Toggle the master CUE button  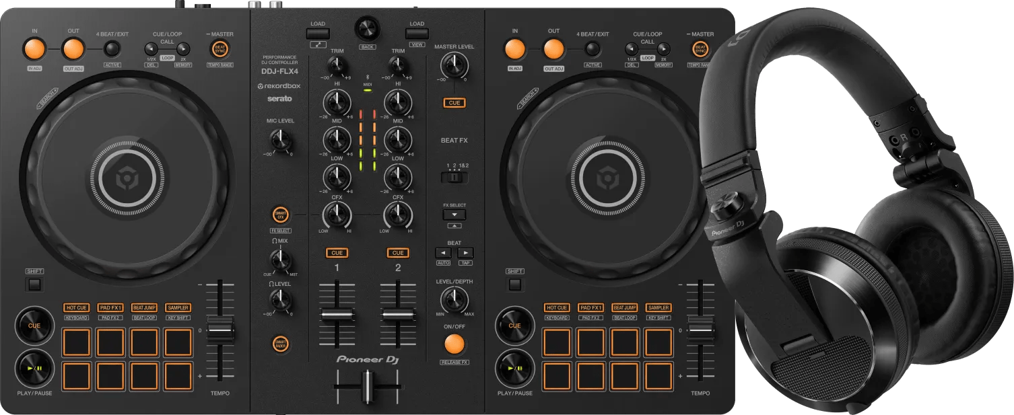click(x=454, y=103)
